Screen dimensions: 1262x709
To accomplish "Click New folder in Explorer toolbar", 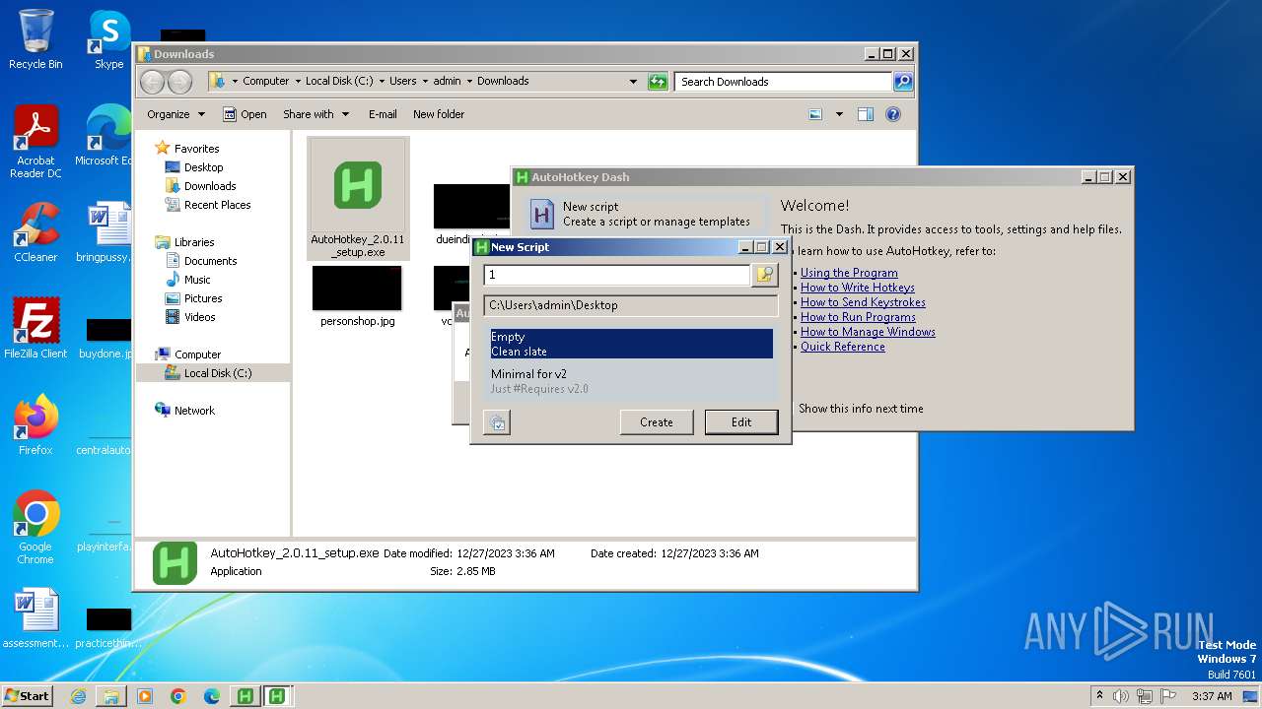I will (439, 114).
